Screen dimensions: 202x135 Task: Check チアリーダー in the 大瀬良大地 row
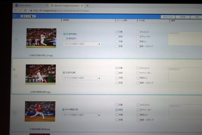(x=138, y=110)
